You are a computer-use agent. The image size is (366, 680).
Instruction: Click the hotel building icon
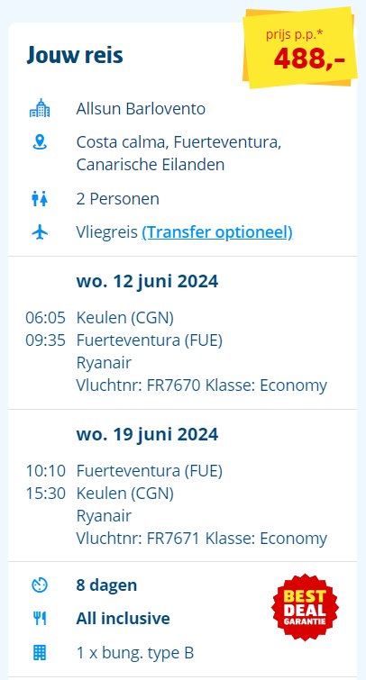point(40,108)
